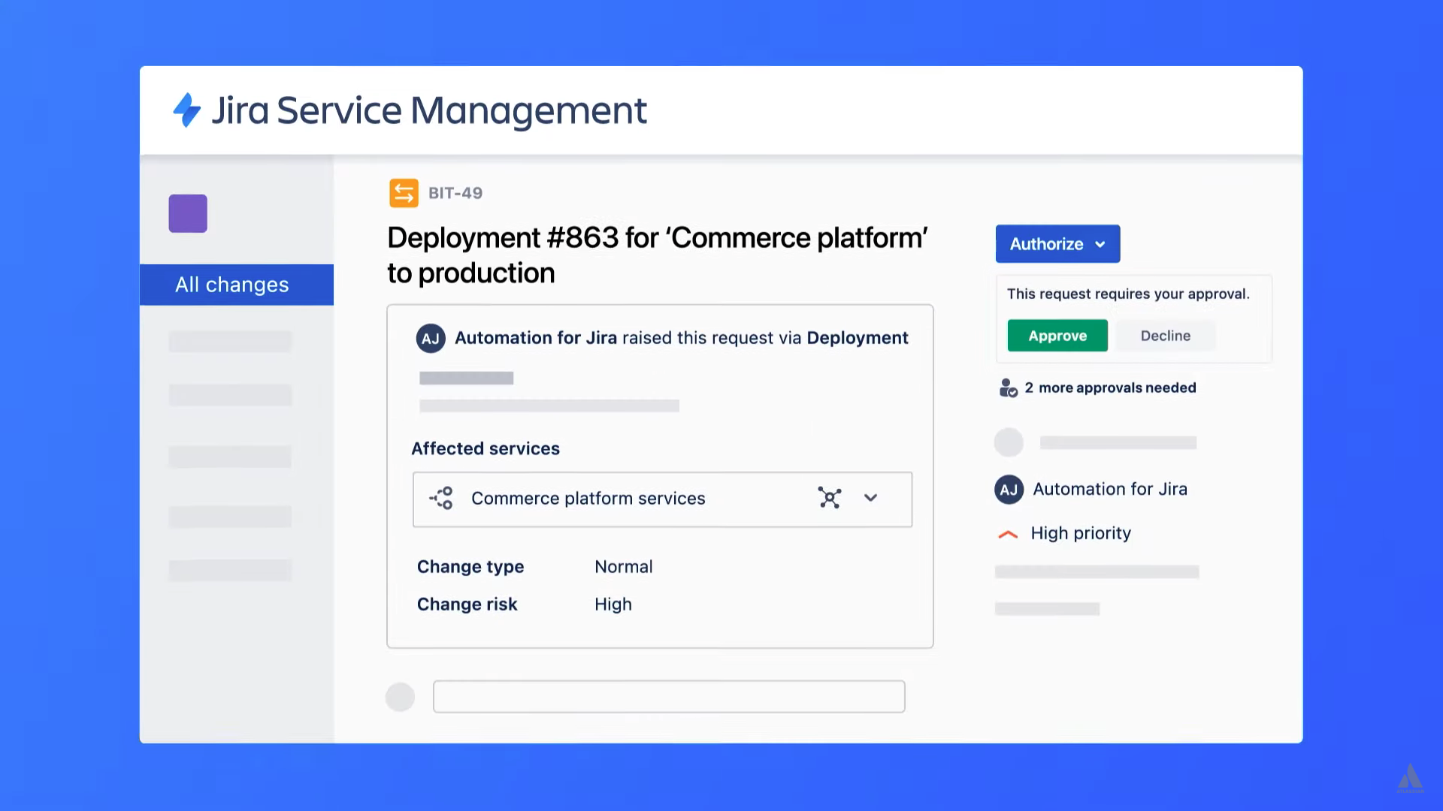Open the BIT-49 issue key link
This screenshot has width=1443, height=811.
(455, 193)
